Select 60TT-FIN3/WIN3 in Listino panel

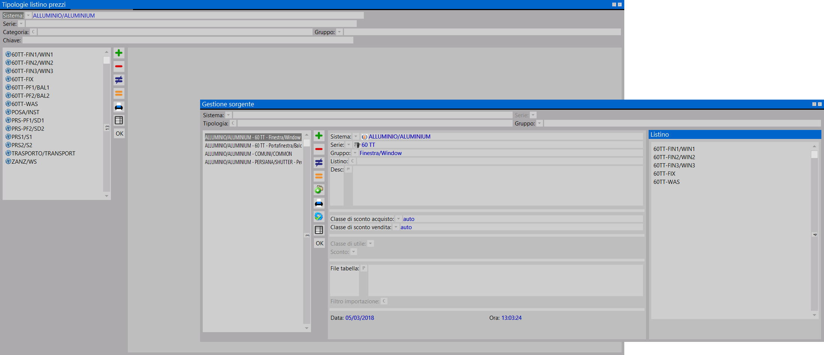(x=674, y=166)
